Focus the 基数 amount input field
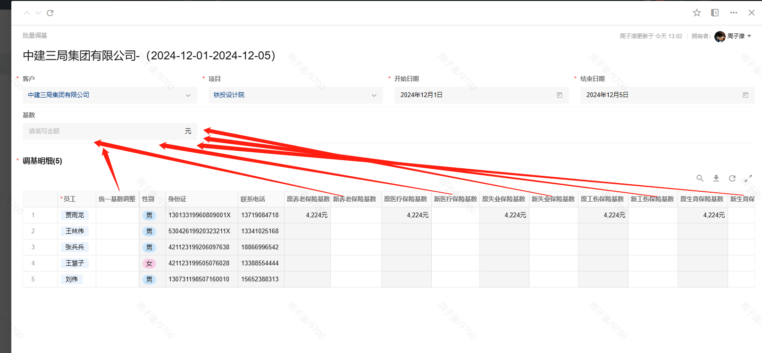This screenshot has height=353, width=762. (110, 131)
